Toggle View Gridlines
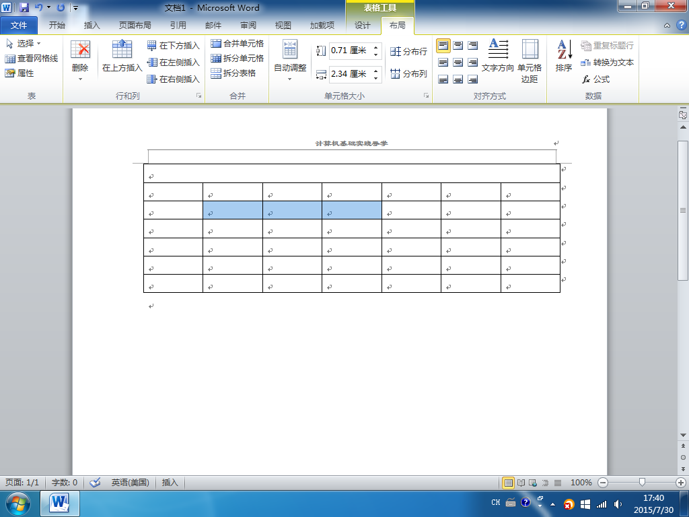 pyautogui.click(x=31, y=58)
